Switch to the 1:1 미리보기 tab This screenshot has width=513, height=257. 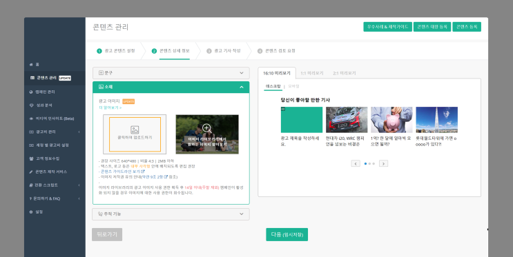[312, 73]
